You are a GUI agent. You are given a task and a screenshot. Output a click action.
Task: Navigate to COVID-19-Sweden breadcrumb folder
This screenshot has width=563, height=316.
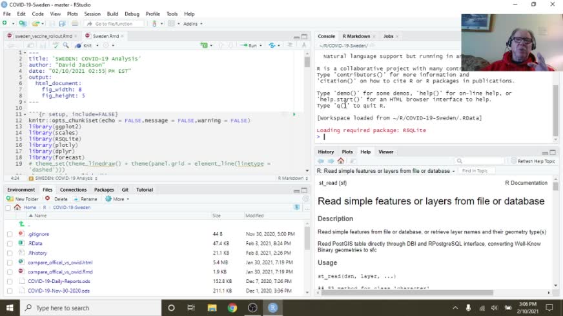pos(72,207)
